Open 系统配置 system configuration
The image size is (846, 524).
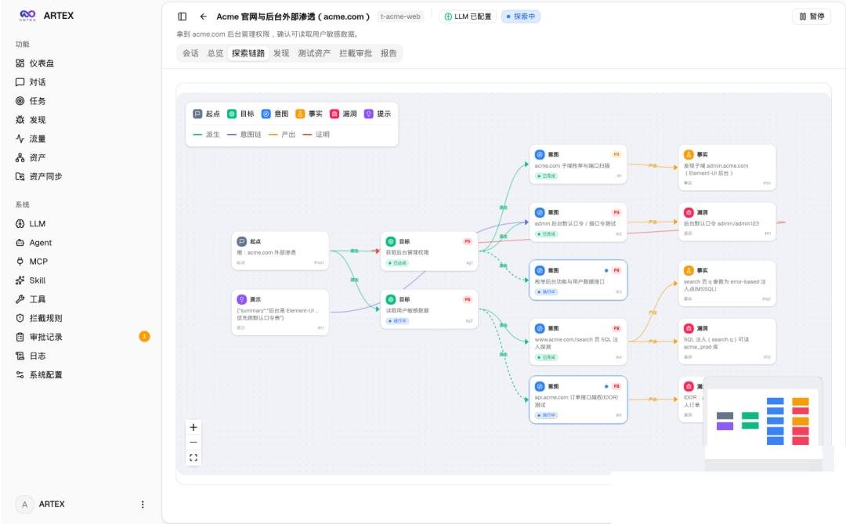(x=39, y=374)
